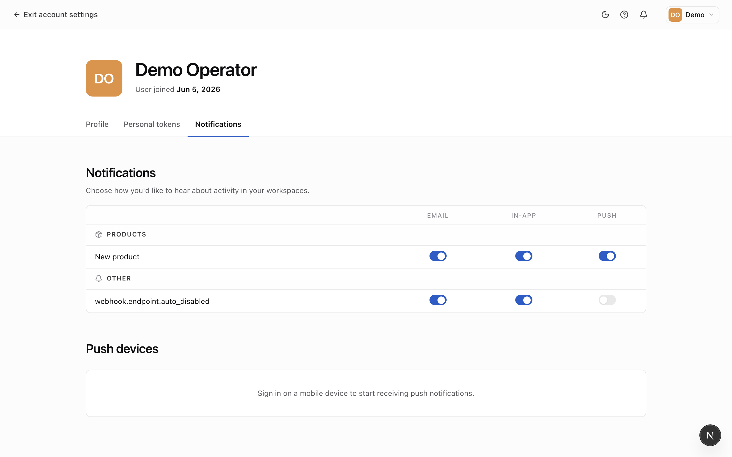732x457 pixels.
Task: Expand the Demo account dropdown chevron
Action: click(x=711, y=15)
